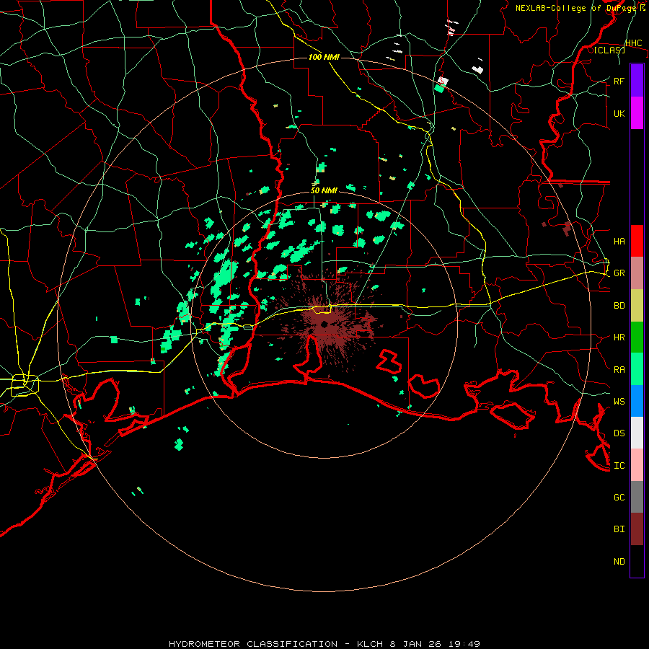Click the UK legend label
This screenshot has height=649, width=649.
pos(619,113)
